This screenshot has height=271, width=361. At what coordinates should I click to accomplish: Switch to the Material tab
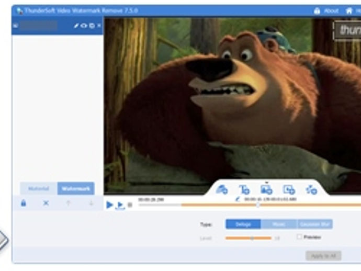coord(38,188)
